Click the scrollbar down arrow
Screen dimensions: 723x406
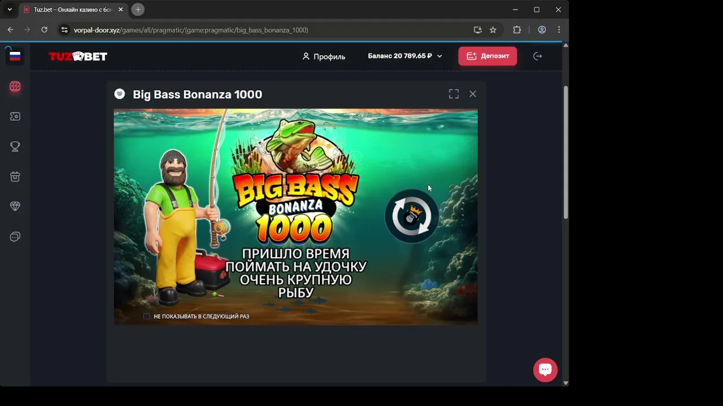[x=565, y=383]
